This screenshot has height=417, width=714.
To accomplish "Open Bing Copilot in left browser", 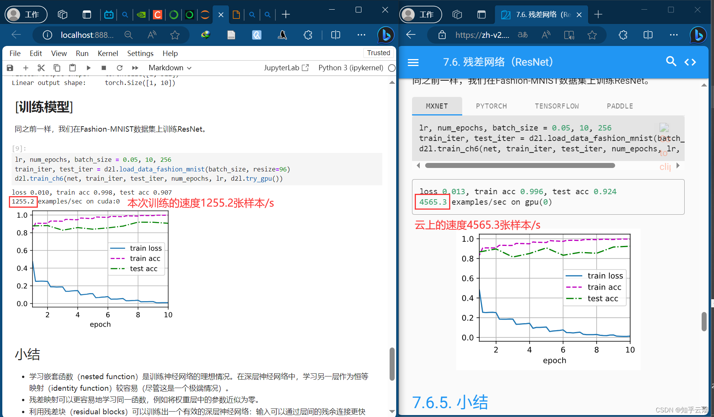I will (385, 35).
